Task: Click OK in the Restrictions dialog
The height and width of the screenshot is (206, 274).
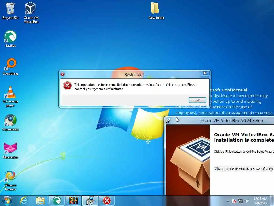Action: point(197,100)
